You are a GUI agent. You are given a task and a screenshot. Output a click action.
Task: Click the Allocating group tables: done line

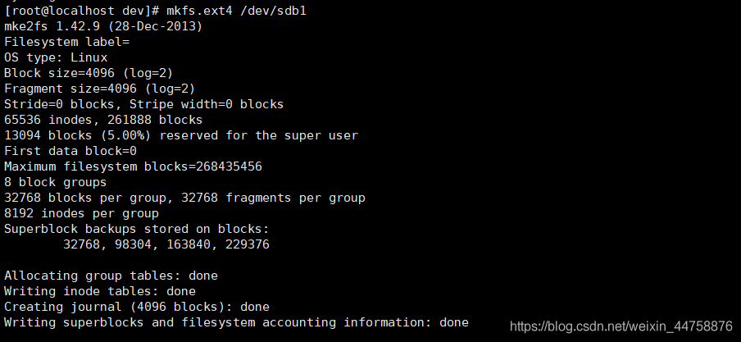pos(111,276)
